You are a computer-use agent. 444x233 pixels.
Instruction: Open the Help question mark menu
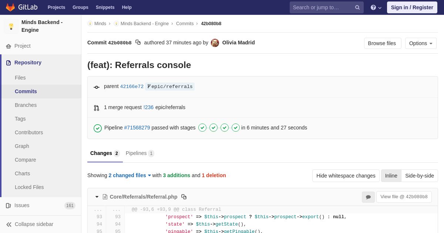[x=376, y=7]
